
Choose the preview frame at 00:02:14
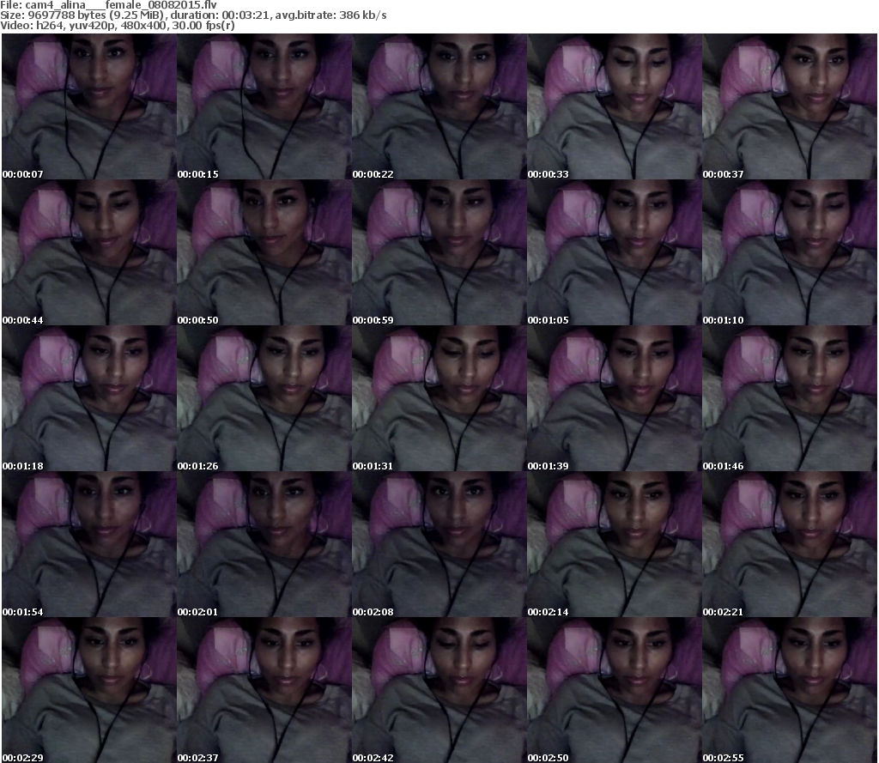[x=615, y=544]
